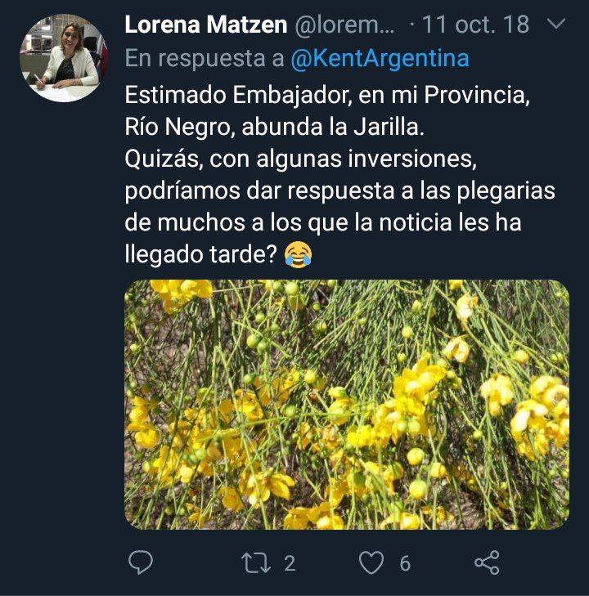
Task: Open the share icon options
Action: coord(487,562)
